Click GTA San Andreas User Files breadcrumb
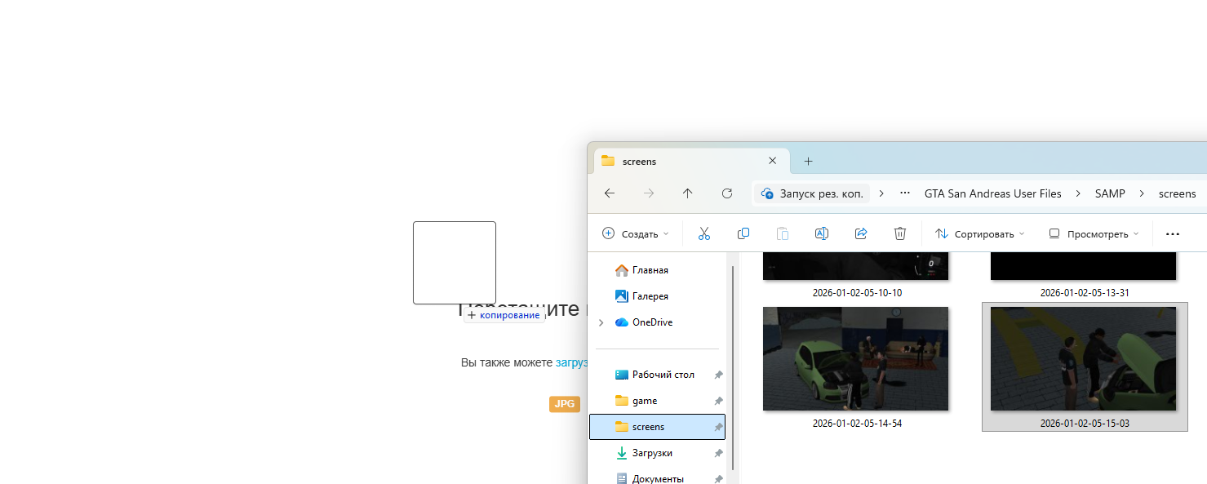Viewport: 1207px width, 484px height. pyautogui.click(x=992, y=193)
